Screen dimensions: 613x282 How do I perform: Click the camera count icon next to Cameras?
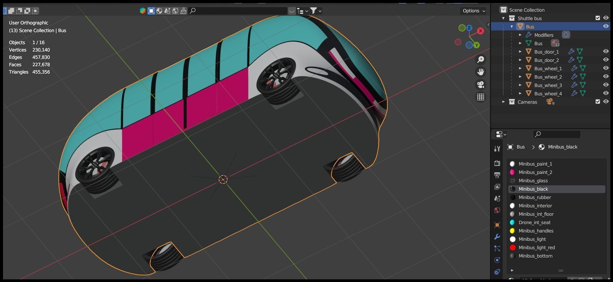coord(550,102)
